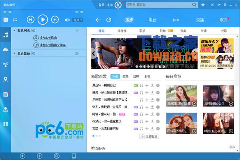This screenshot has width=240, height=160.
Task: Mute the volume speaker icon
Action: click(67, 20)
